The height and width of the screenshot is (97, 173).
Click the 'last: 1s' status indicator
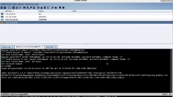(167, 94)
